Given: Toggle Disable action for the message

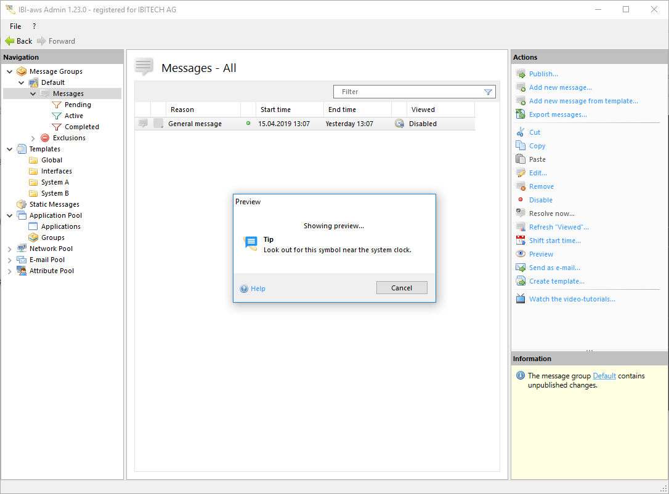Looking at the screenshot, I should tap(540, 200).
